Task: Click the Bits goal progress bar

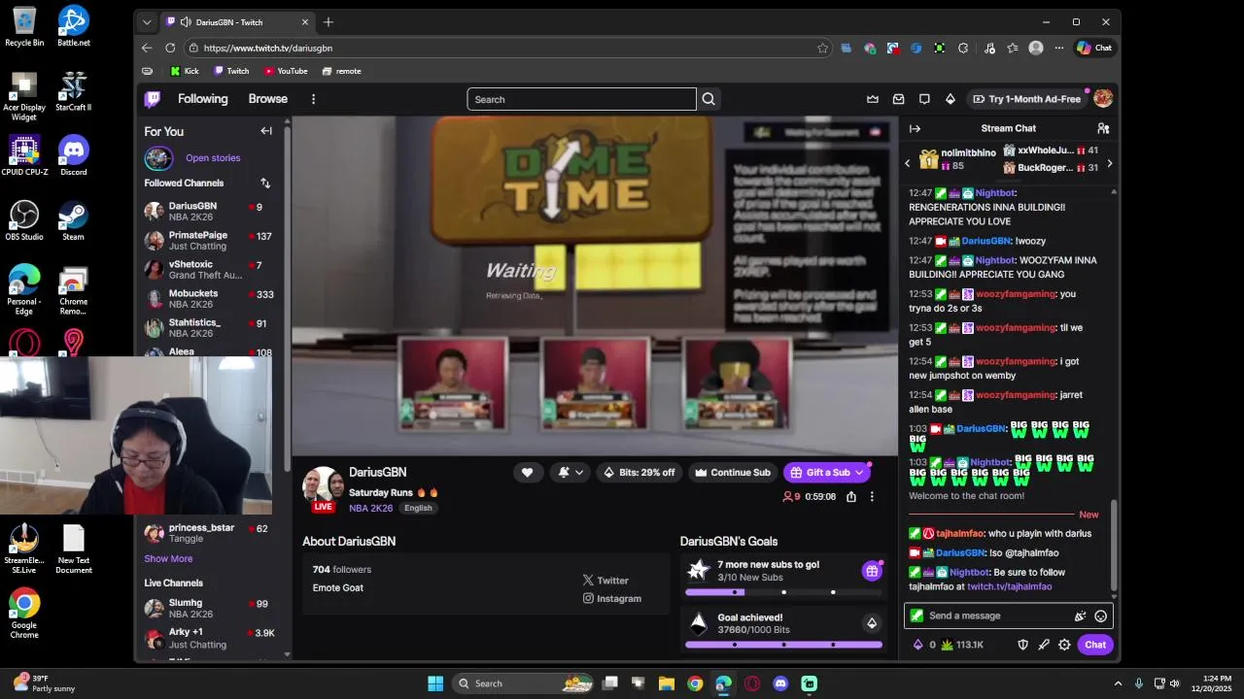Action: tap(783, 645)
